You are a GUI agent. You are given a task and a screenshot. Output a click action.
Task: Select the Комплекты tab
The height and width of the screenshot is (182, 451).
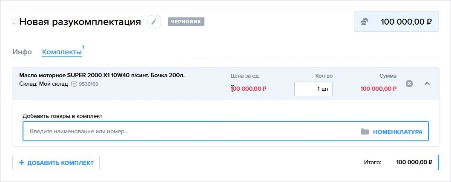tap(62, 52)
